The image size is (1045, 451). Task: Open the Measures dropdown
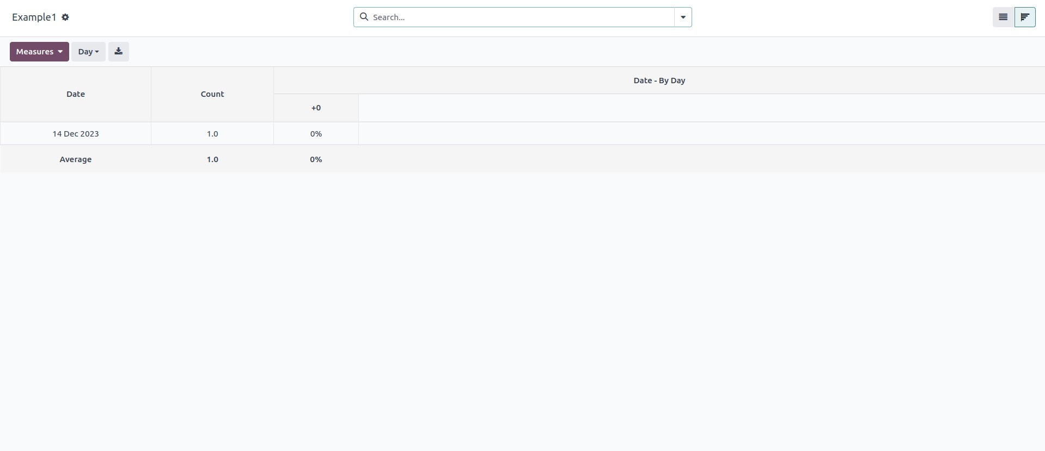(x=39, y=52)
